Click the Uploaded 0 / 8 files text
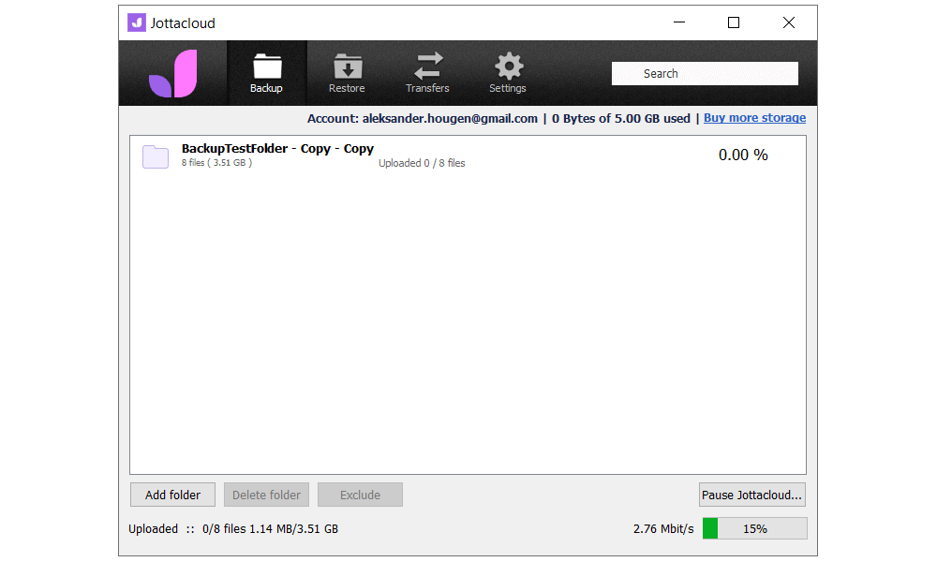The width and height of the screenshot is (937, 562). [422, 163]
